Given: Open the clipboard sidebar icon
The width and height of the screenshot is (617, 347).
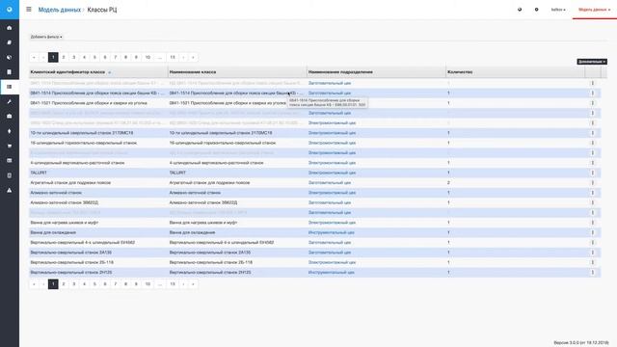Looking at the screenshot, I should (x=10, y=175).
